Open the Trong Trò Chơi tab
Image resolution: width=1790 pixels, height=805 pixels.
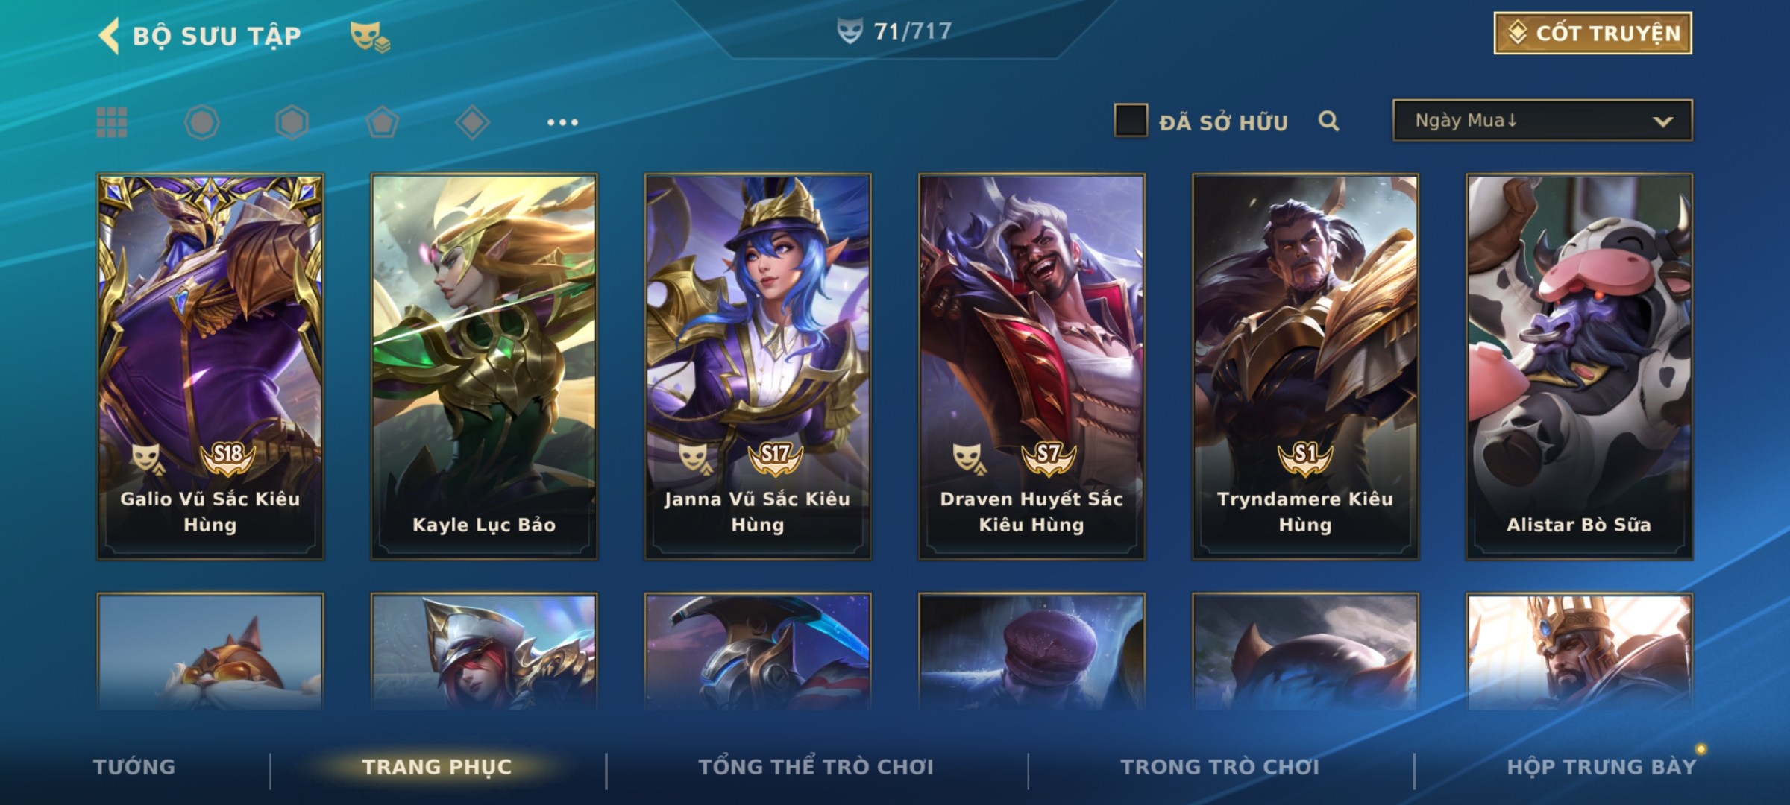coord(1220,767)
